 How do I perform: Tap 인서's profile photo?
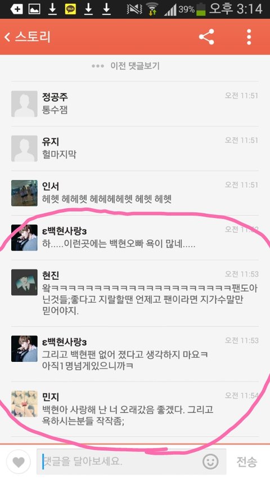(24, 193)
